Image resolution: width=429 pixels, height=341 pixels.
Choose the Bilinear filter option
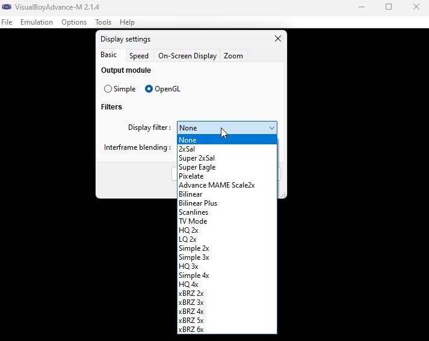pyautogui.click(x=227, y=194)
